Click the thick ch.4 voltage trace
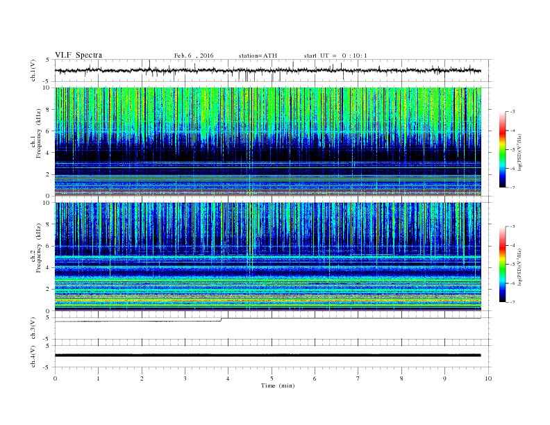Screen dimensions: 550x425 pyautogui.click(x=268, y=356)
